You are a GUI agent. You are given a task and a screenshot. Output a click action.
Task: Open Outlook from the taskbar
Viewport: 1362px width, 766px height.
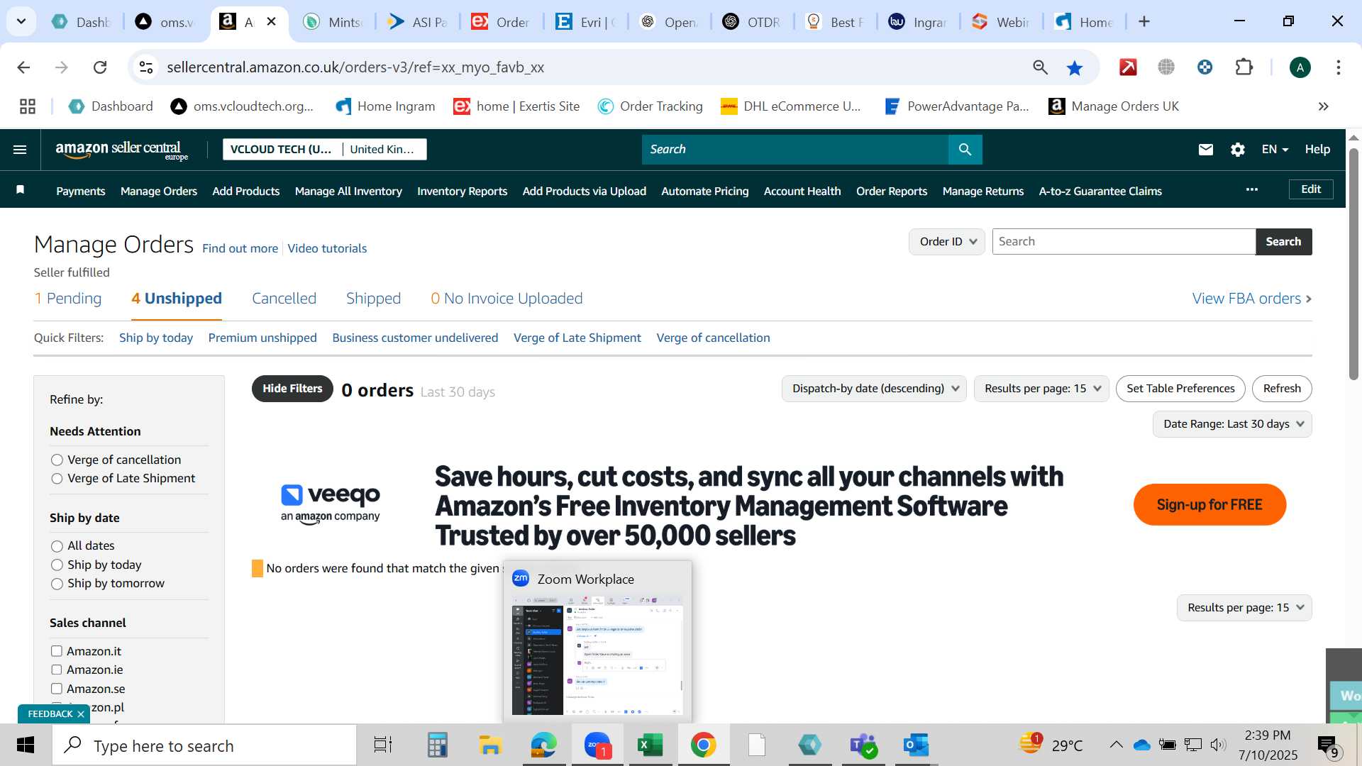(916, 745)
